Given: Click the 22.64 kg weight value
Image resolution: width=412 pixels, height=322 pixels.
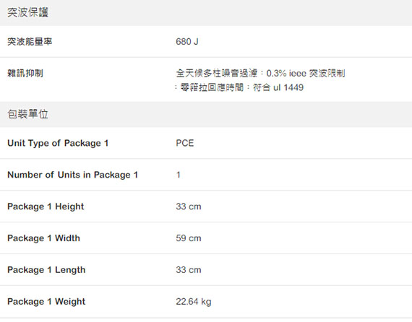Looking at the screenshot, I should click(x=194, y=302).
